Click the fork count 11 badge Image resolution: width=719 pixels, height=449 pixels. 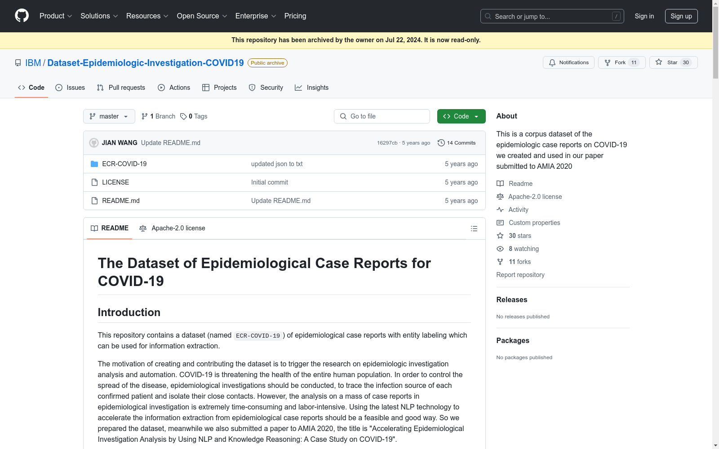click(634, 62)
